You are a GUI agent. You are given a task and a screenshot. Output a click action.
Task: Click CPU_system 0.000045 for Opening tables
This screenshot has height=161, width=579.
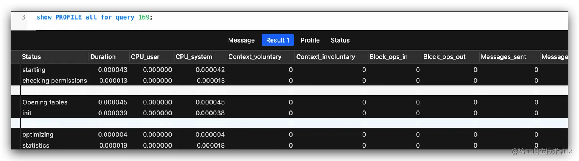pos(210,102)
